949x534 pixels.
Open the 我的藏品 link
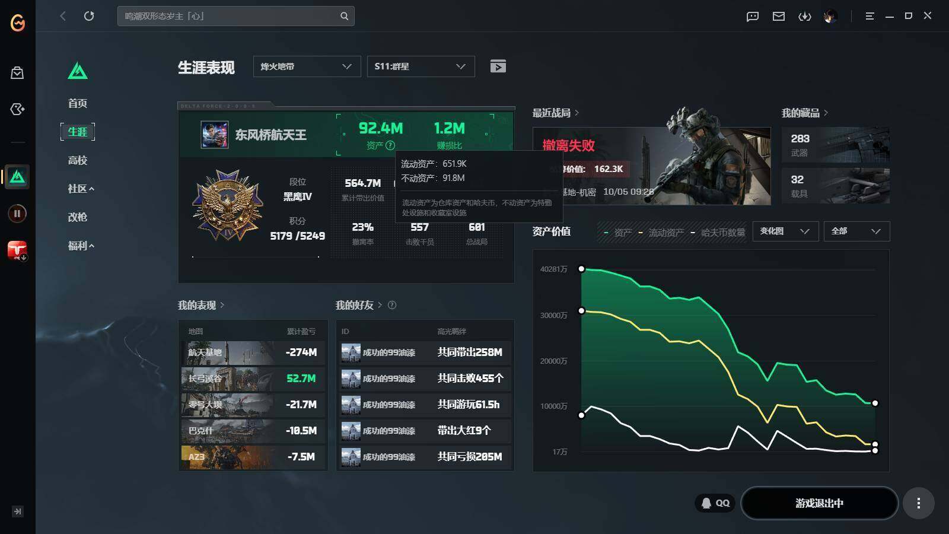[x=805, y=113]
